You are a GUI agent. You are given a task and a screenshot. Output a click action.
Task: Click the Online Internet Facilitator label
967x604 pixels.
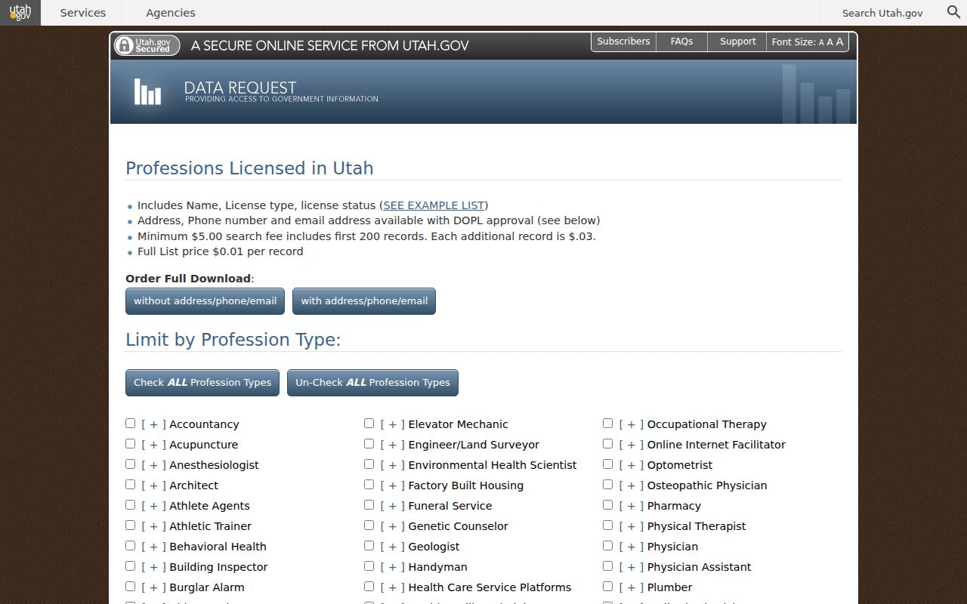(716, 445)
